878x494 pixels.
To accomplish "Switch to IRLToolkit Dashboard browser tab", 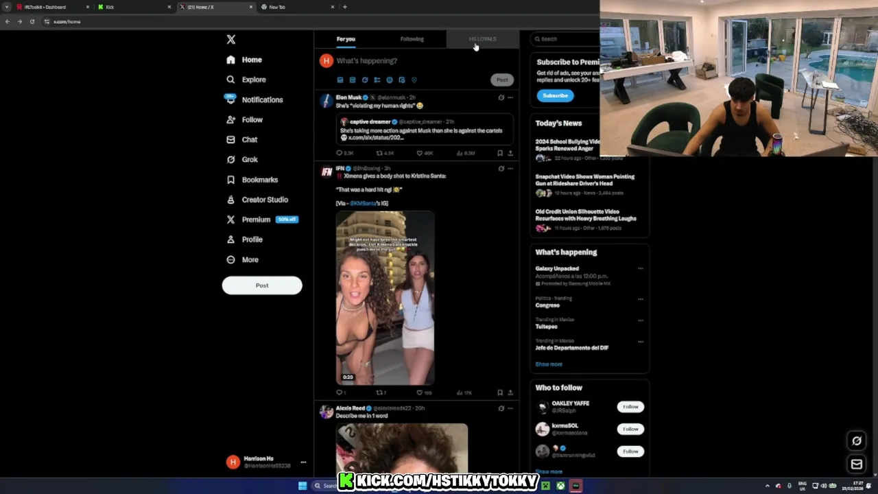I will pyautogui.click(x=51, y=7).
